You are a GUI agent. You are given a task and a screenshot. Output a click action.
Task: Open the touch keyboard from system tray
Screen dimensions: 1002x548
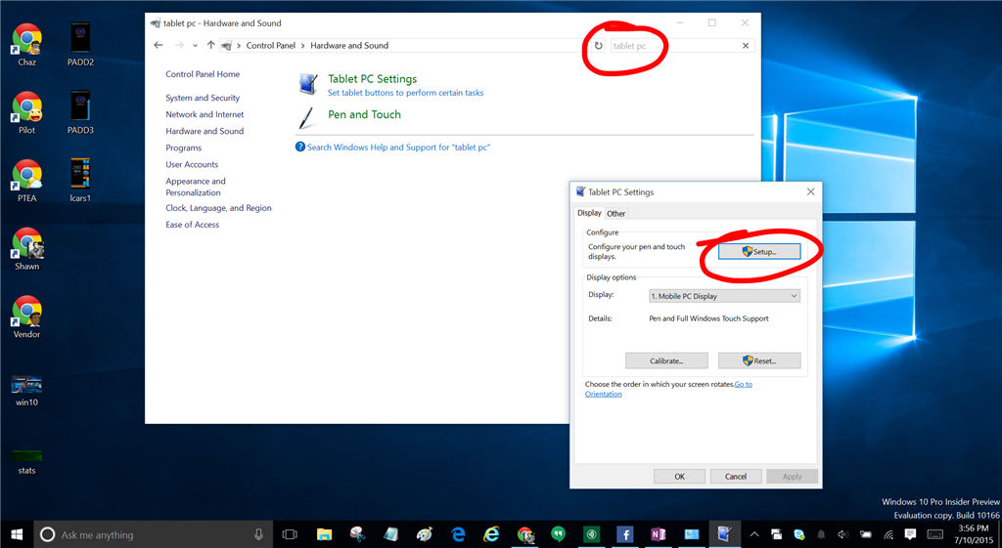coord(934,534)
